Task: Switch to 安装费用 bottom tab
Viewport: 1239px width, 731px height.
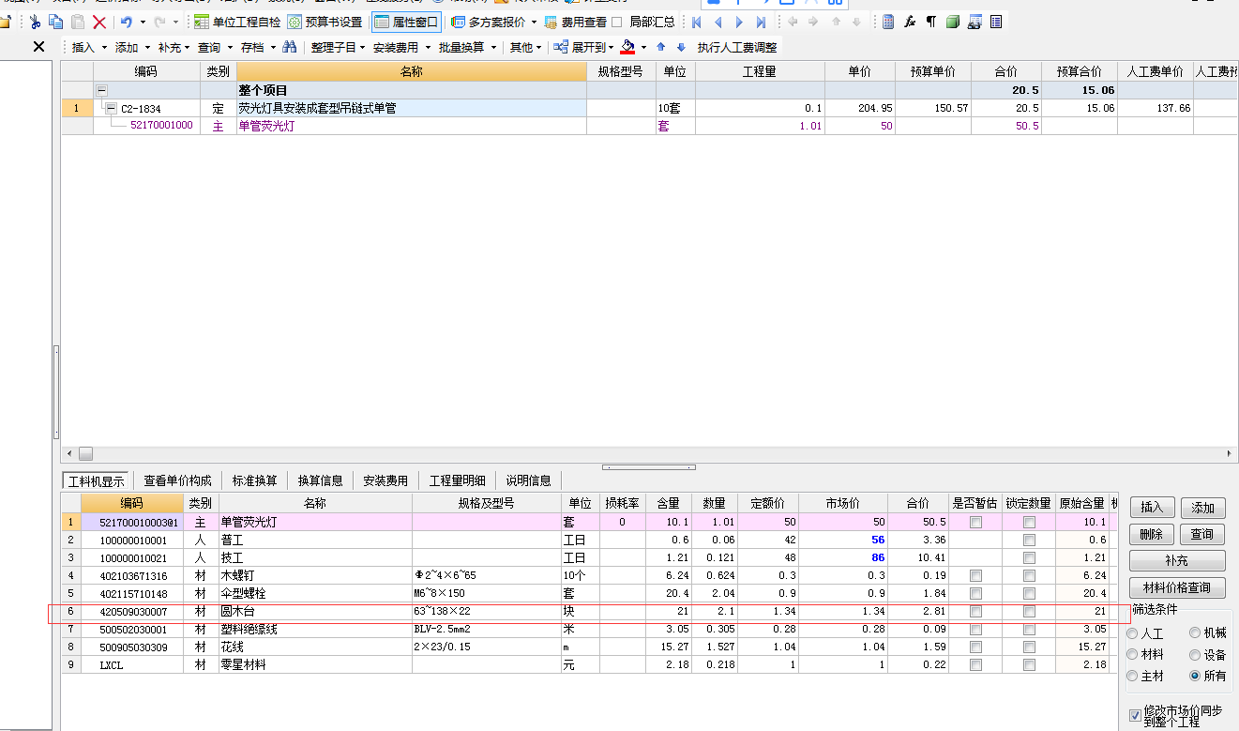Action: click(385, 480)
